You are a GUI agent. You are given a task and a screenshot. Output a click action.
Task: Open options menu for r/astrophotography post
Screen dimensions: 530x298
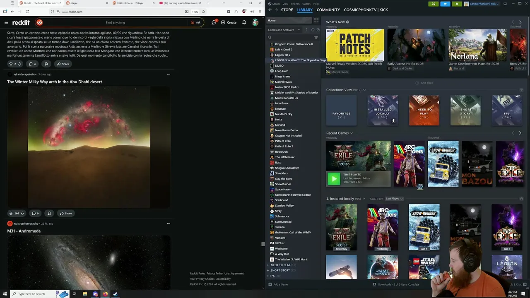(x=169, y=223)
